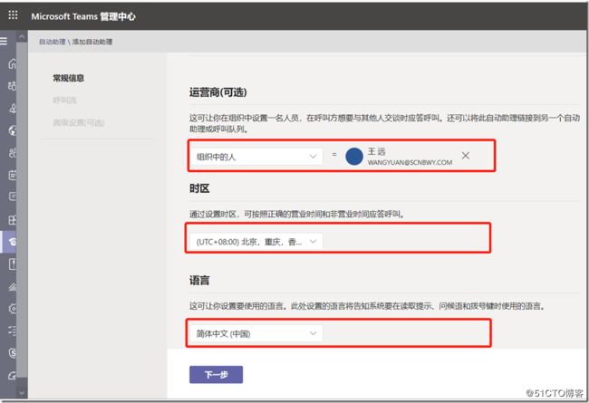The height and width of the screenshot is (403, 589).
Task: Click the Microsoft Teams 管理中心 title
Action: pyautogui.click(x=83, y=16)
